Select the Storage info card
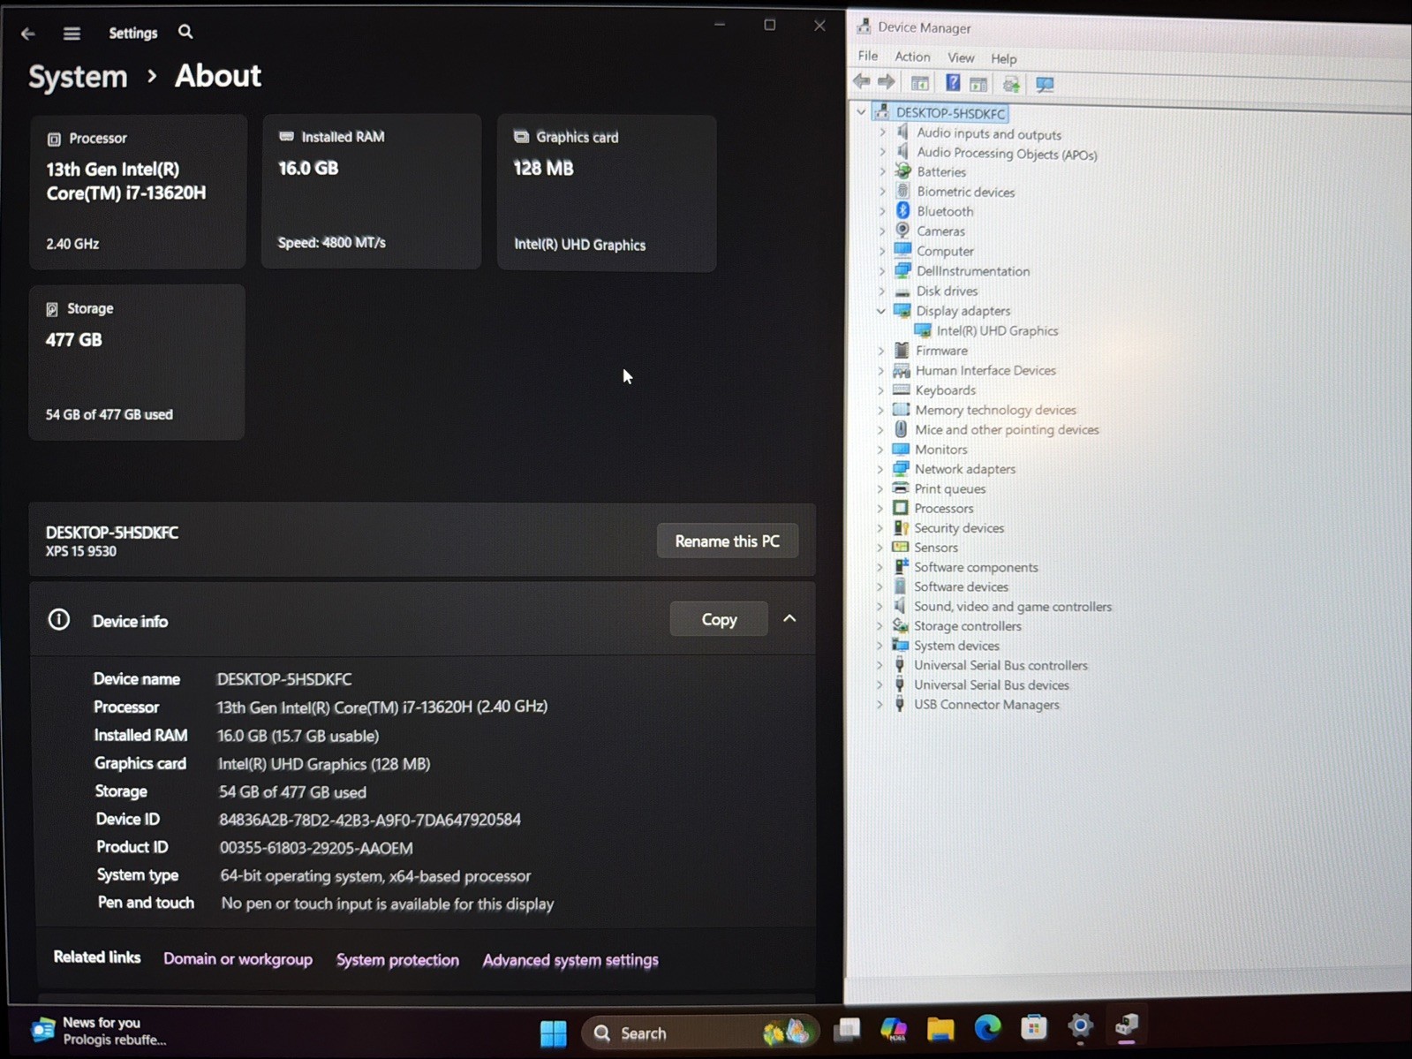This screenshot has width=1412, height=1059. pos(137,362)
